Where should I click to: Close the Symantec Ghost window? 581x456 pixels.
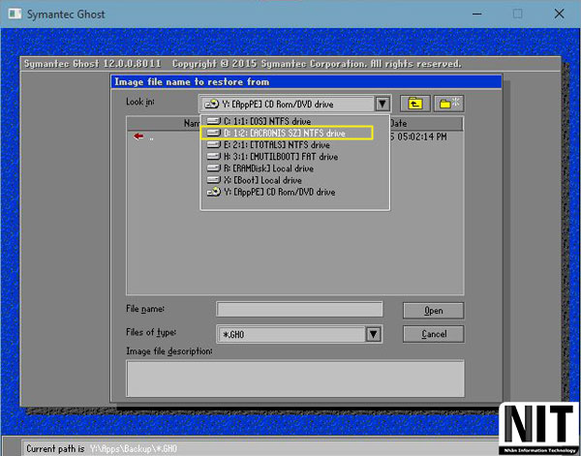pos(559,15)
